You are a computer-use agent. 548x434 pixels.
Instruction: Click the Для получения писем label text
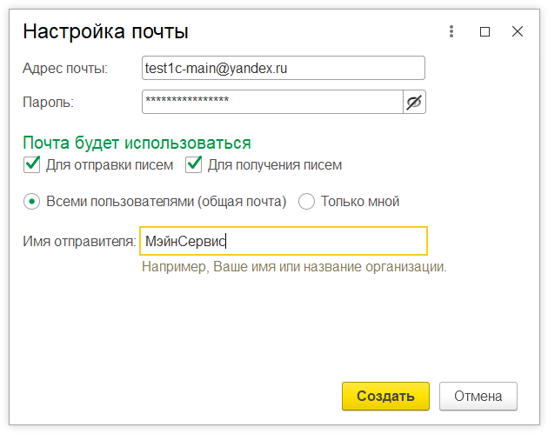(x=275, y=164)
